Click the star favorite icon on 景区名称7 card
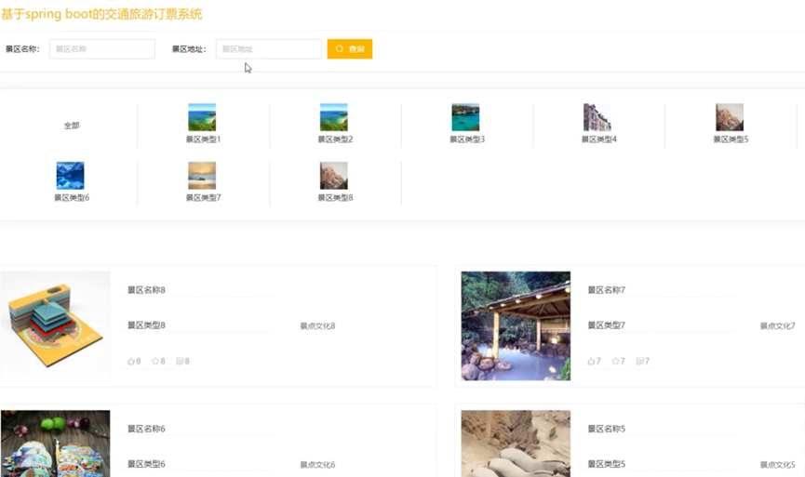Image resolution: width=805 pixels, height=477 pixels. pyautogui.click(x=615, y=361)
